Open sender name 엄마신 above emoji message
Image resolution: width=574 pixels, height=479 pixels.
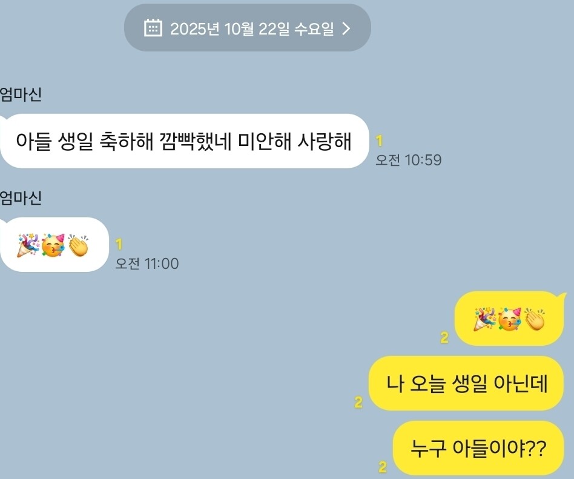point(21,198)
